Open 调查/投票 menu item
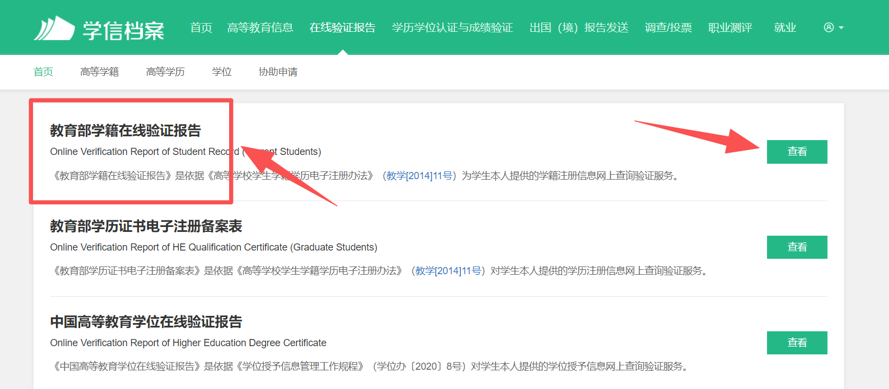889x389 pixels. tap(668, 27)
